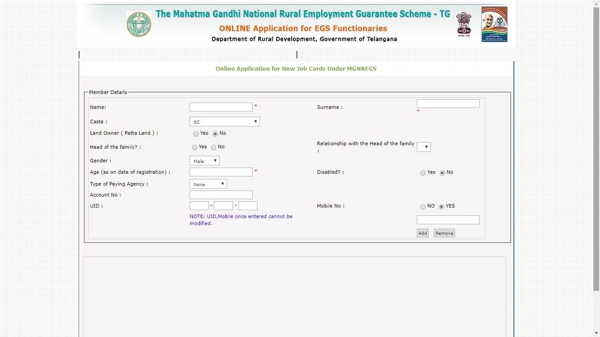Viewport: 600px width, 337px height.
Task: Click the Telangana government emblem logo
Action: [139, 25]
